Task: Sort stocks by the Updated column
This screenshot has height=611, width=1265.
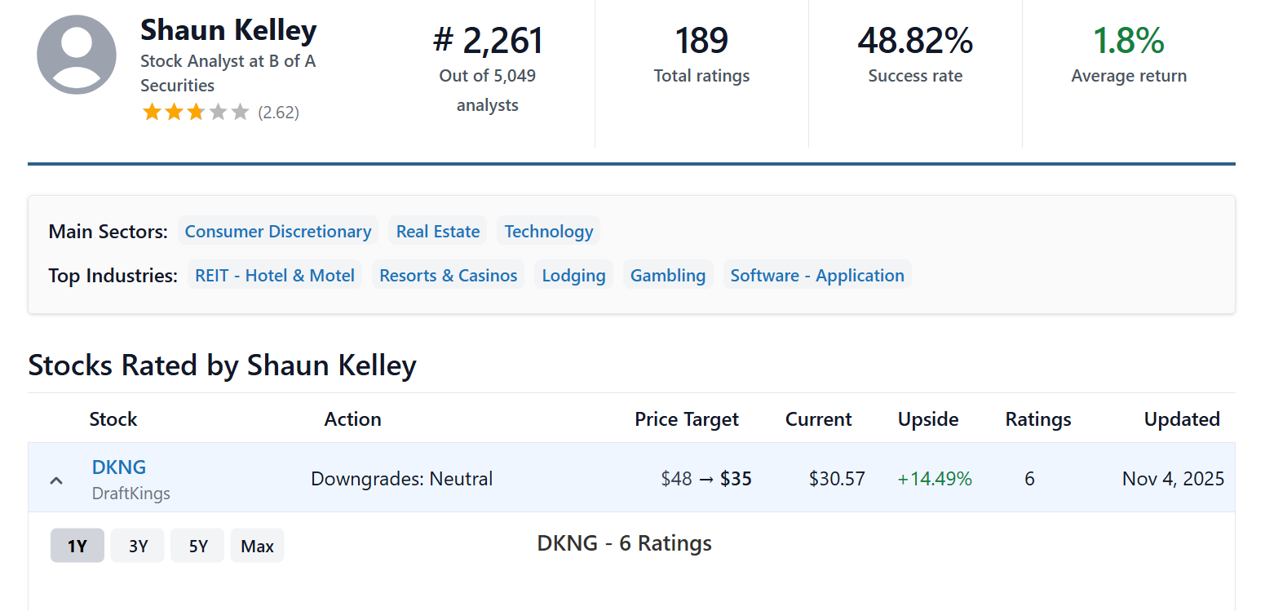Action: (x=1182, y=418)
